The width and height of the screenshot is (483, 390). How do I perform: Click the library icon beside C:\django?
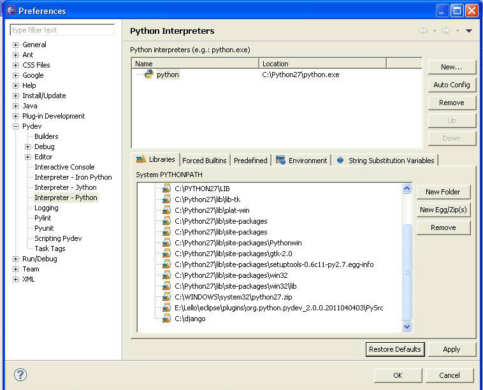pyautogui.click(x=166, y=319)
